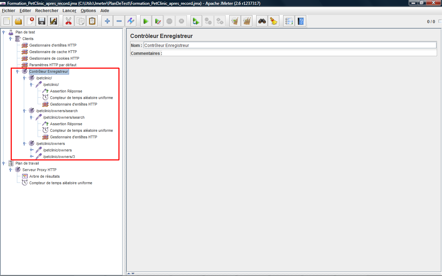Collapse the Contrôleur Enregistreur tree node

tap(17, 72)
